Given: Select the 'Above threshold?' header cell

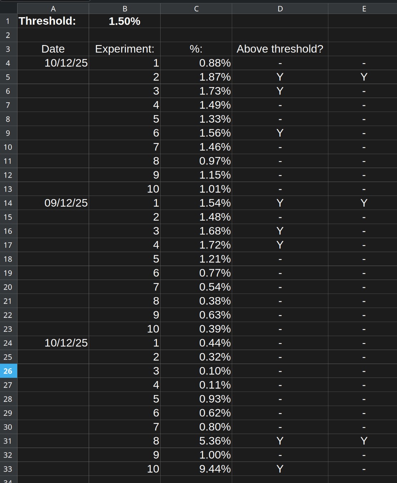Looking at the screenshot, I should point(280,49).
